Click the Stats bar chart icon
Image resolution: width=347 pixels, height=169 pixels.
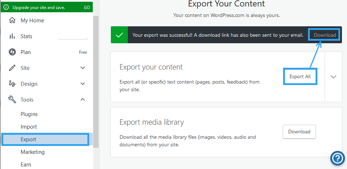[x=12, y=36]
